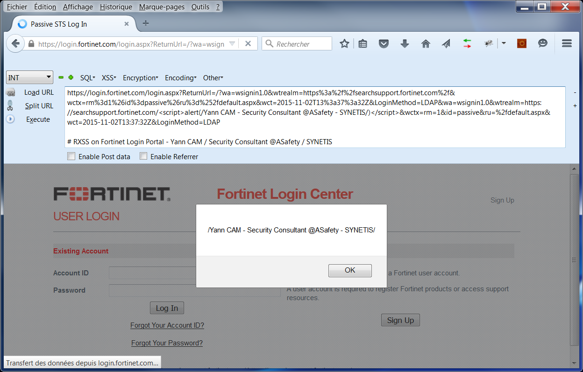Viewport: 583px width, 372px height.
Task: Click into the HackBar URL text area
Action: (x=315, y=117)
